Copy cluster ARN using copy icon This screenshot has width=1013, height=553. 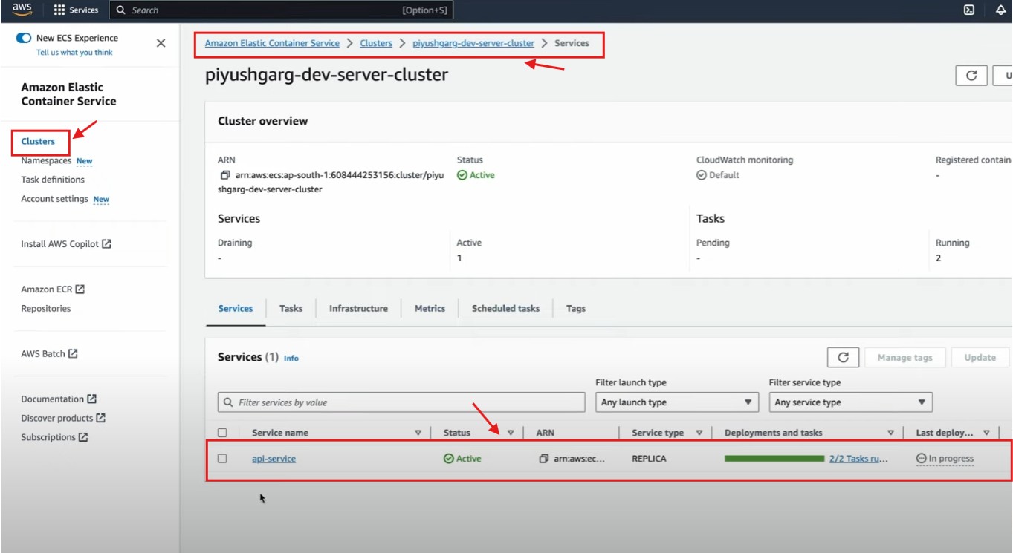click(x=224, y=176)
